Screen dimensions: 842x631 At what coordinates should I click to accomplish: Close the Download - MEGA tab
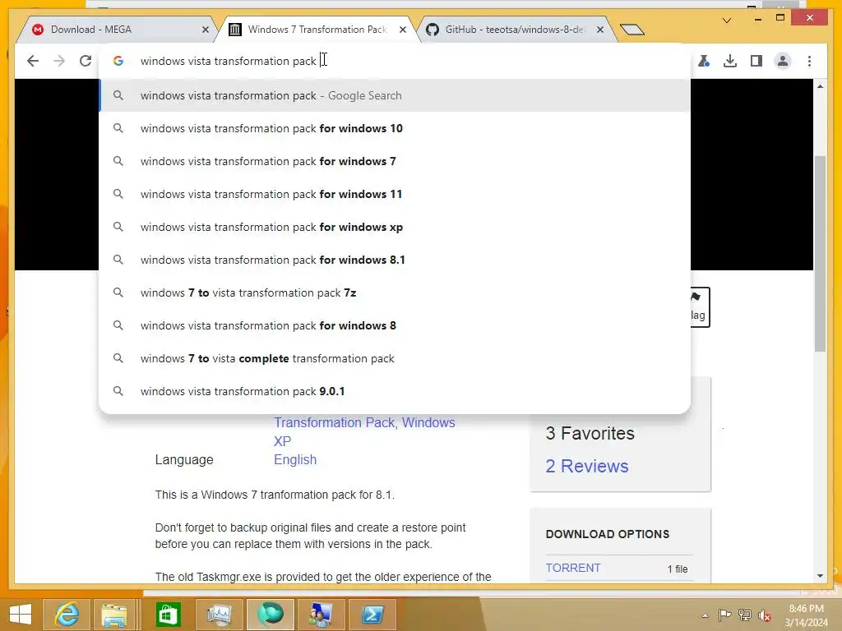[x=205, y=30]
